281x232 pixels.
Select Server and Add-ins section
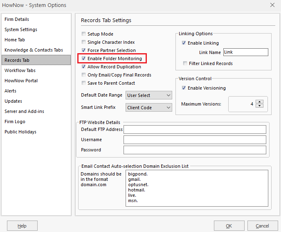(x=36, y=111)
